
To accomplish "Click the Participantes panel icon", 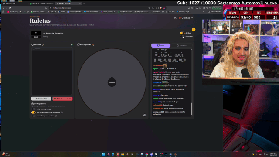I will tap(78, 44).
